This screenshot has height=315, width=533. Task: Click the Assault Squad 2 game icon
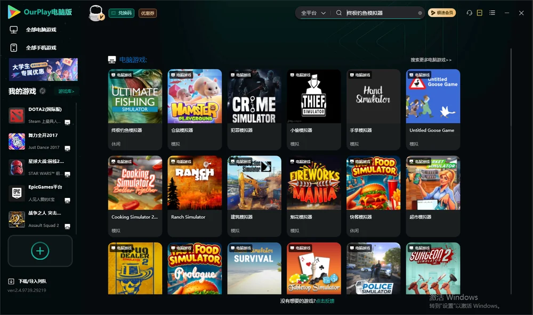click(17, 219)
